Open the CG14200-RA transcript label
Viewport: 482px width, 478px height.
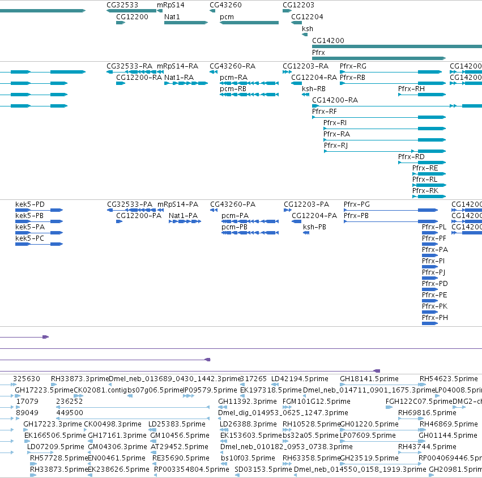click(335, 100)
